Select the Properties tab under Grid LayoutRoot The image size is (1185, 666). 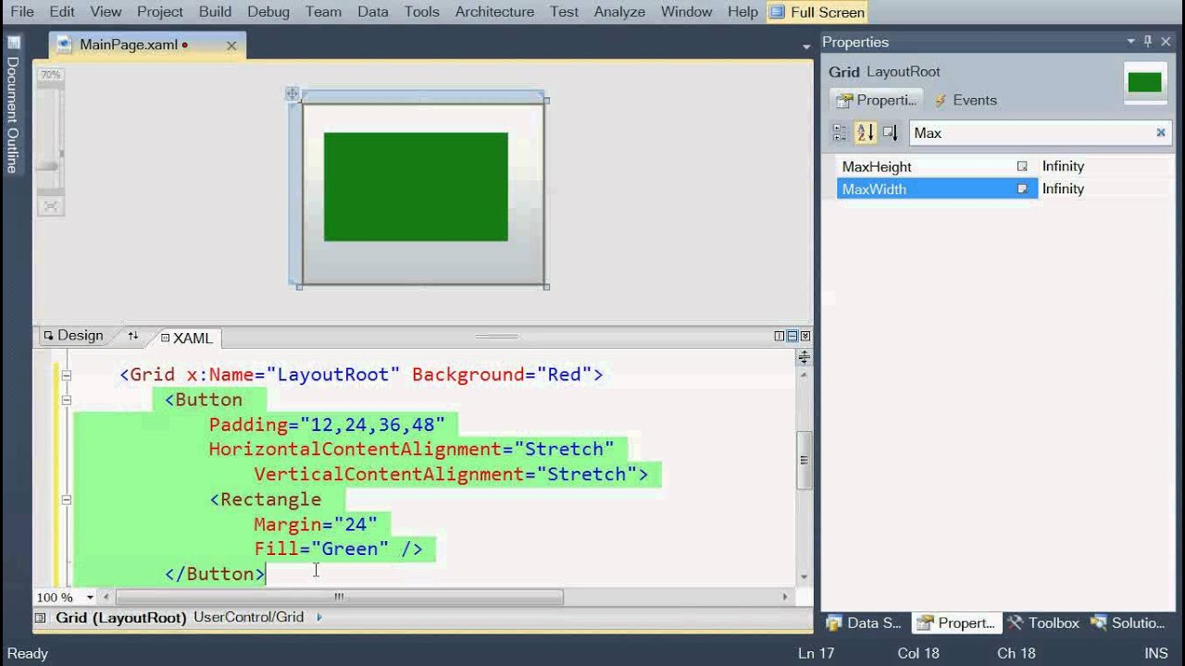tap(876, 100)
